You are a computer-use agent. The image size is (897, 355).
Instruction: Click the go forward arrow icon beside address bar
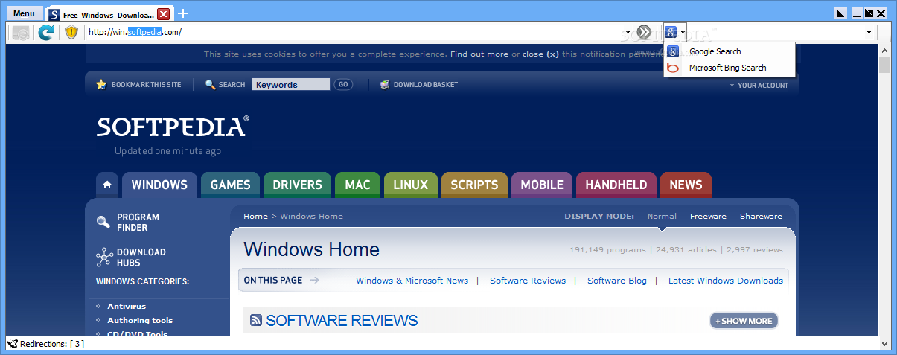tap(645, 32)
